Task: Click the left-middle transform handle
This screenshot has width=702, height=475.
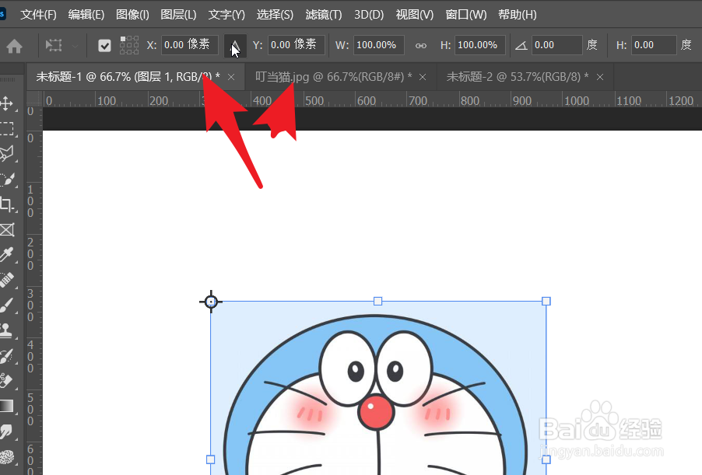Action: [x=210, y=459]
